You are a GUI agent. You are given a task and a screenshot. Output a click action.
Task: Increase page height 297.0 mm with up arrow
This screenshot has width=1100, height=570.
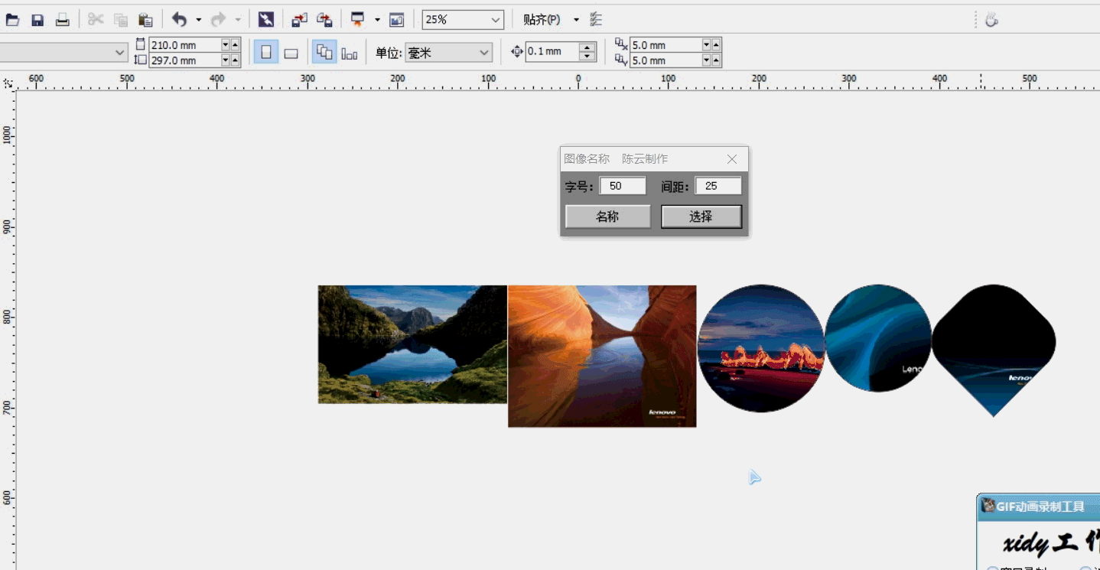[235, 60]
